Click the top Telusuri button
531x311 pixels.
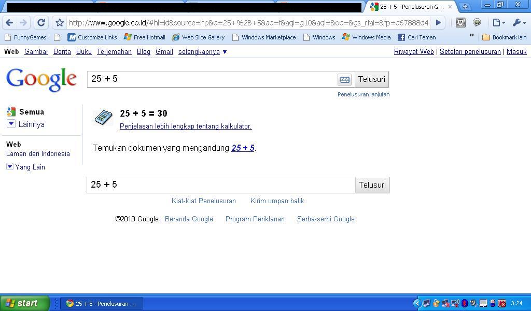click(x=372, y=79)
